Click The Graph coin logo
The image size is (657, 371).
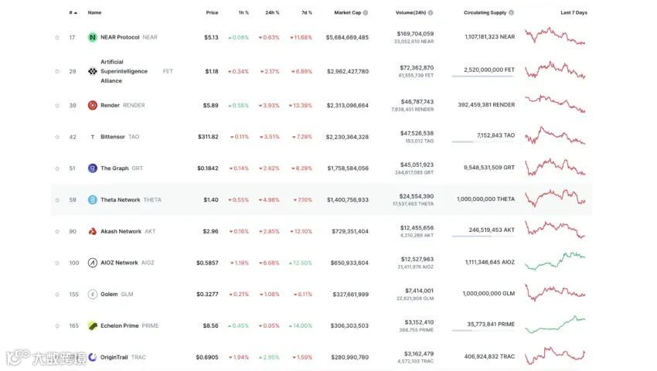tap(93, 168)
